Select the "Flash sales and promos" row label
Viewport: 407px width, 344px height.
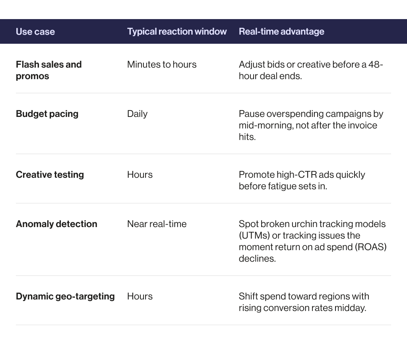48,70
